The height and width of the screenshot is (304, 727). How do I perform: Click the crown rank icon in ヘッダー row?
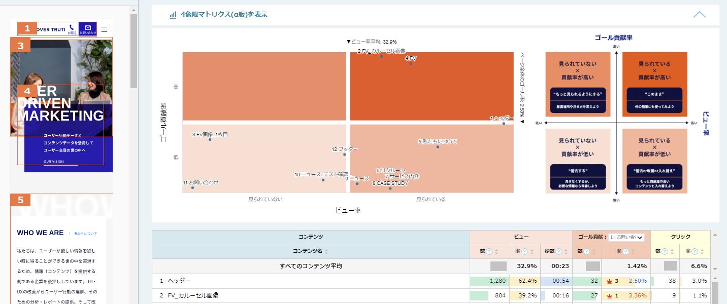[610, 281]
